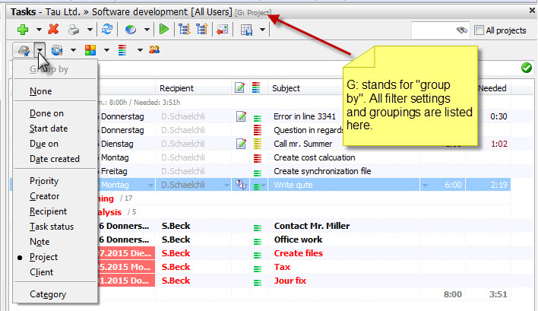Click the binoculars search icon

point(460,30)
